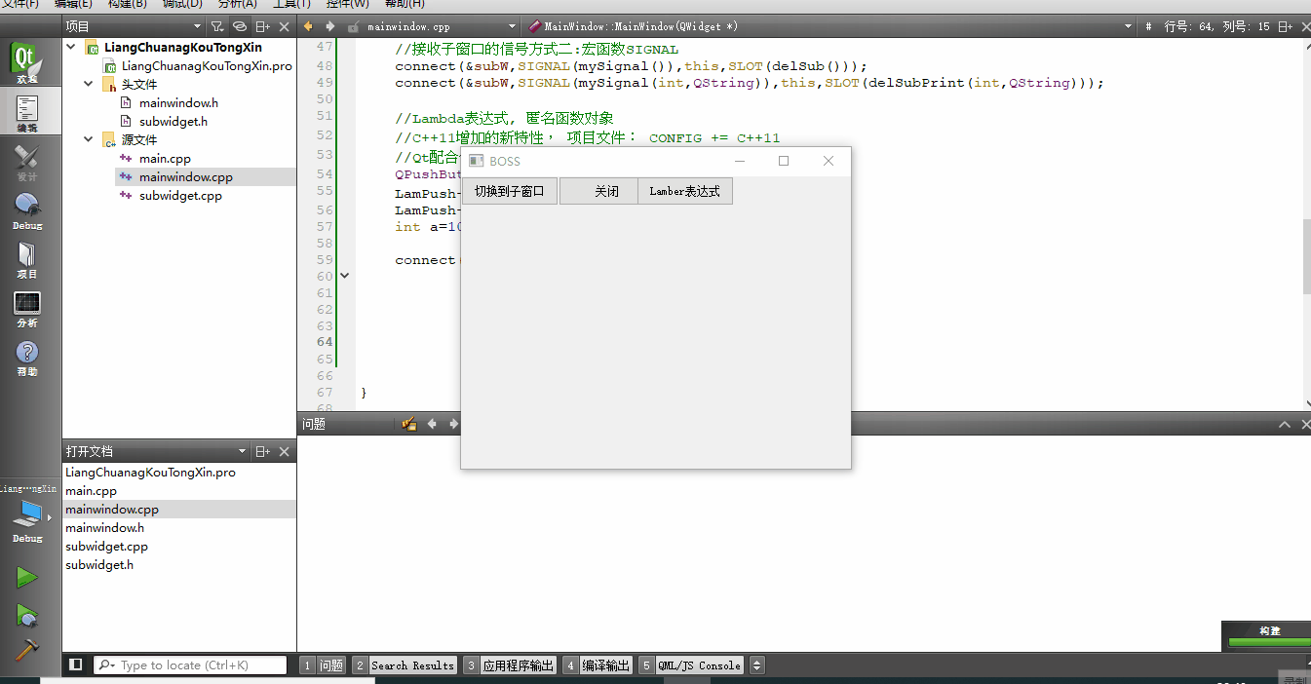Open the Help mode question-mark icon
The image size is (1311, 684).
(x=26, y=357)
